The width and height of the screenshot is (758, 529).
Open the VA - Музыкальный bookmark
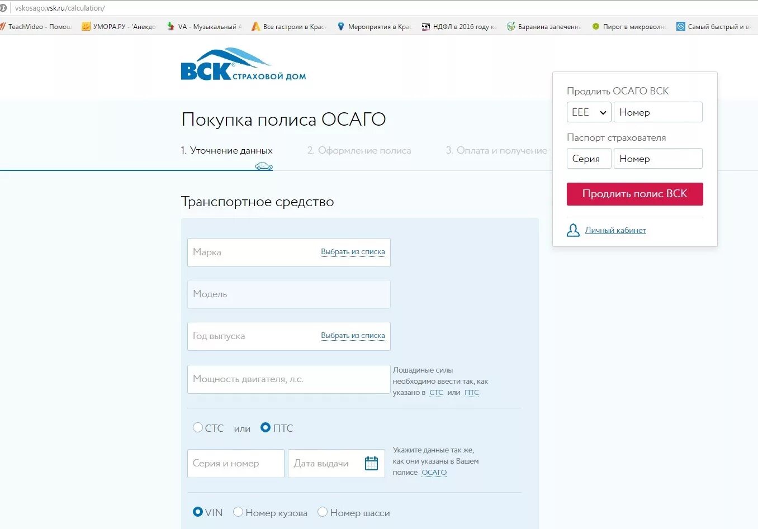click(x=204, y=26)
